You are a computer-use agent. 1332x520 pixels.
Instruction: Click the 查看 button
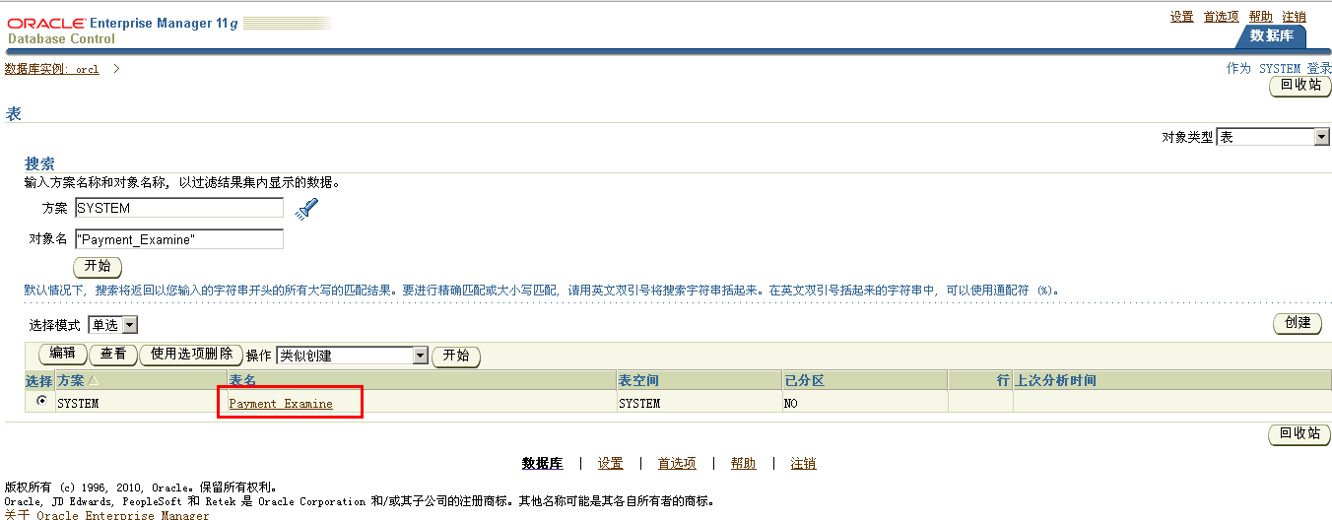point(113,355)
